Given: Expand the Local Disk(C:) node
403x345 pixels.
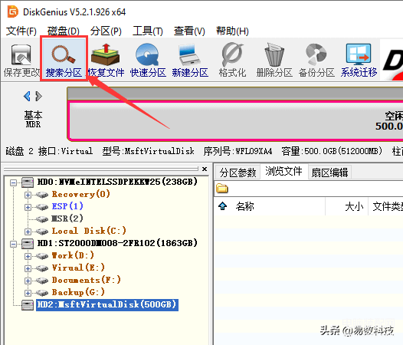Looking at the screenshot, I should [28, 232].
